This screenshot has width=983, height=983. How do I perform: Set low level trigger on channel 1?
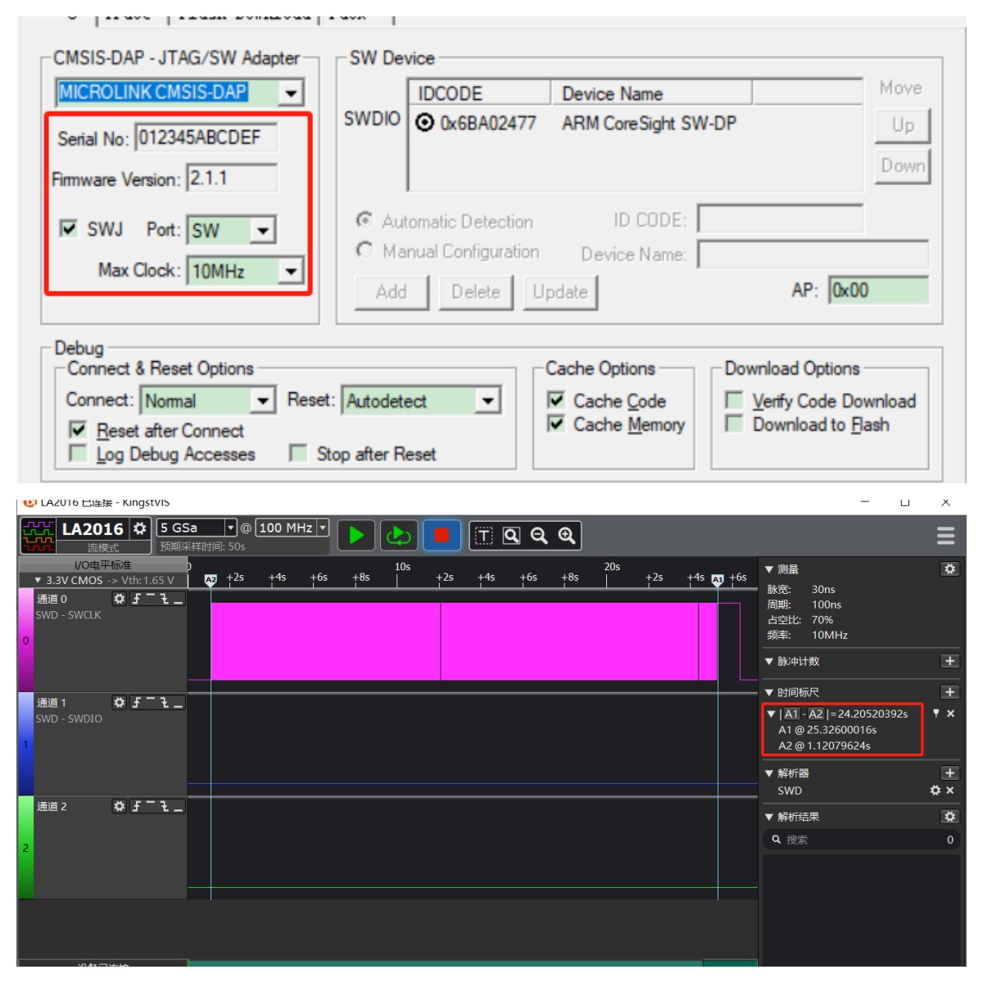pyautogui.click(x=179, y=703)
